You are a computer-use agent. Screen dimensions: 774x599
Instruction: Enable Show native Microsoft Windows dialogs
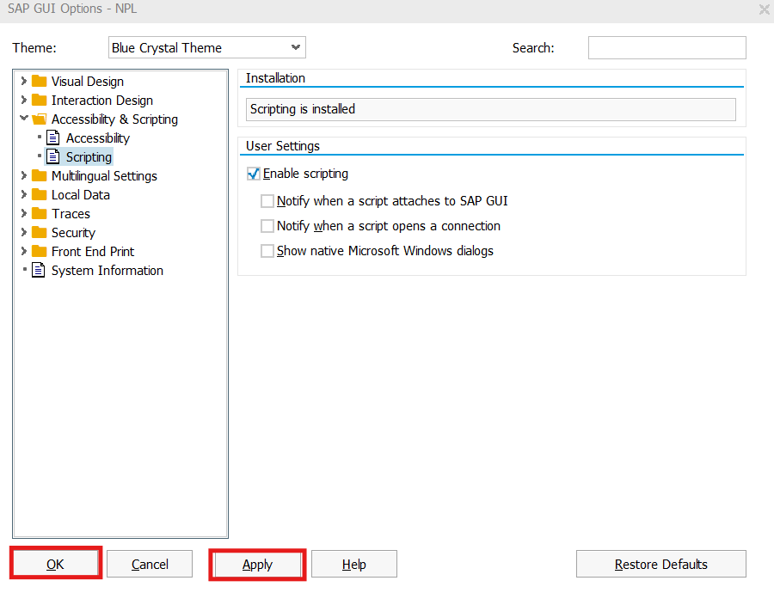(x=267, y=251)
